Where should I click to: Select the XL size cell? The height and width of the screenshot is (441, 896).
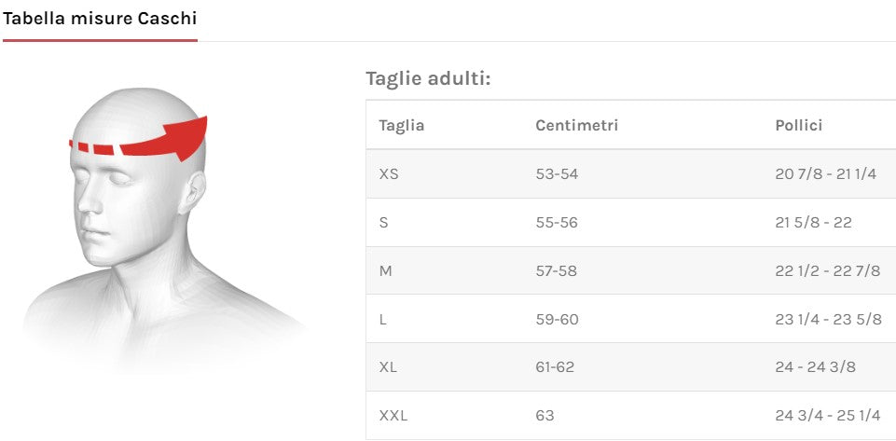388,367
